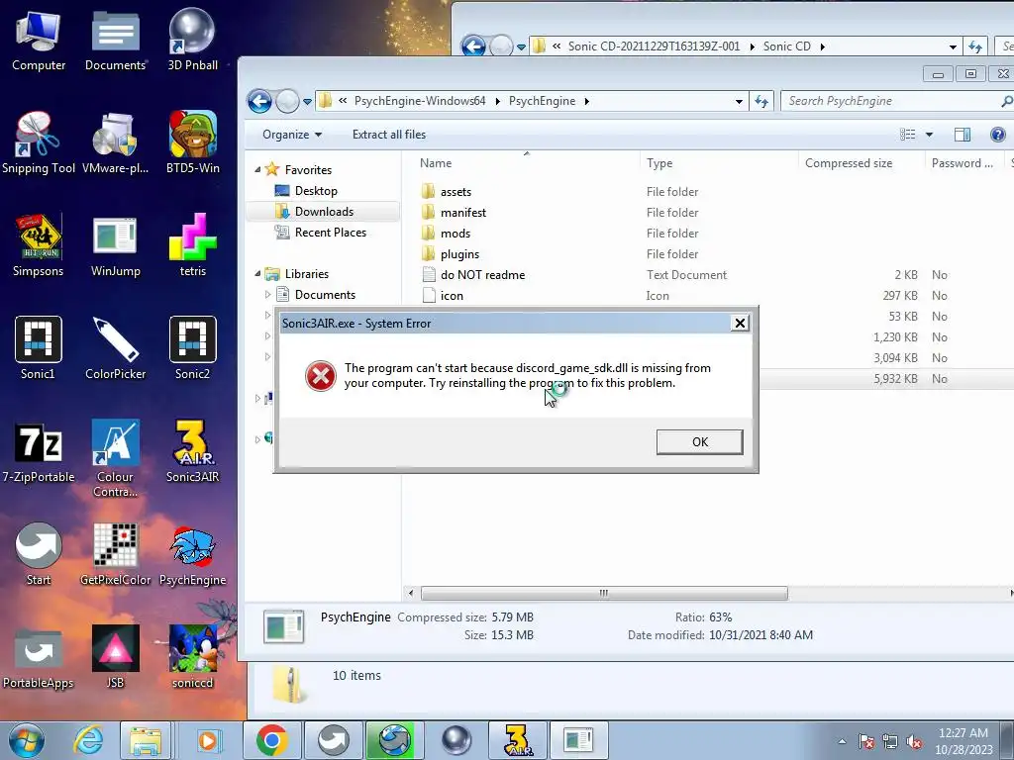Image resolution: width=1014 pixels, height=760 pixels.
Task: Open the WinJump desktop icon
Action: [115, 245]
